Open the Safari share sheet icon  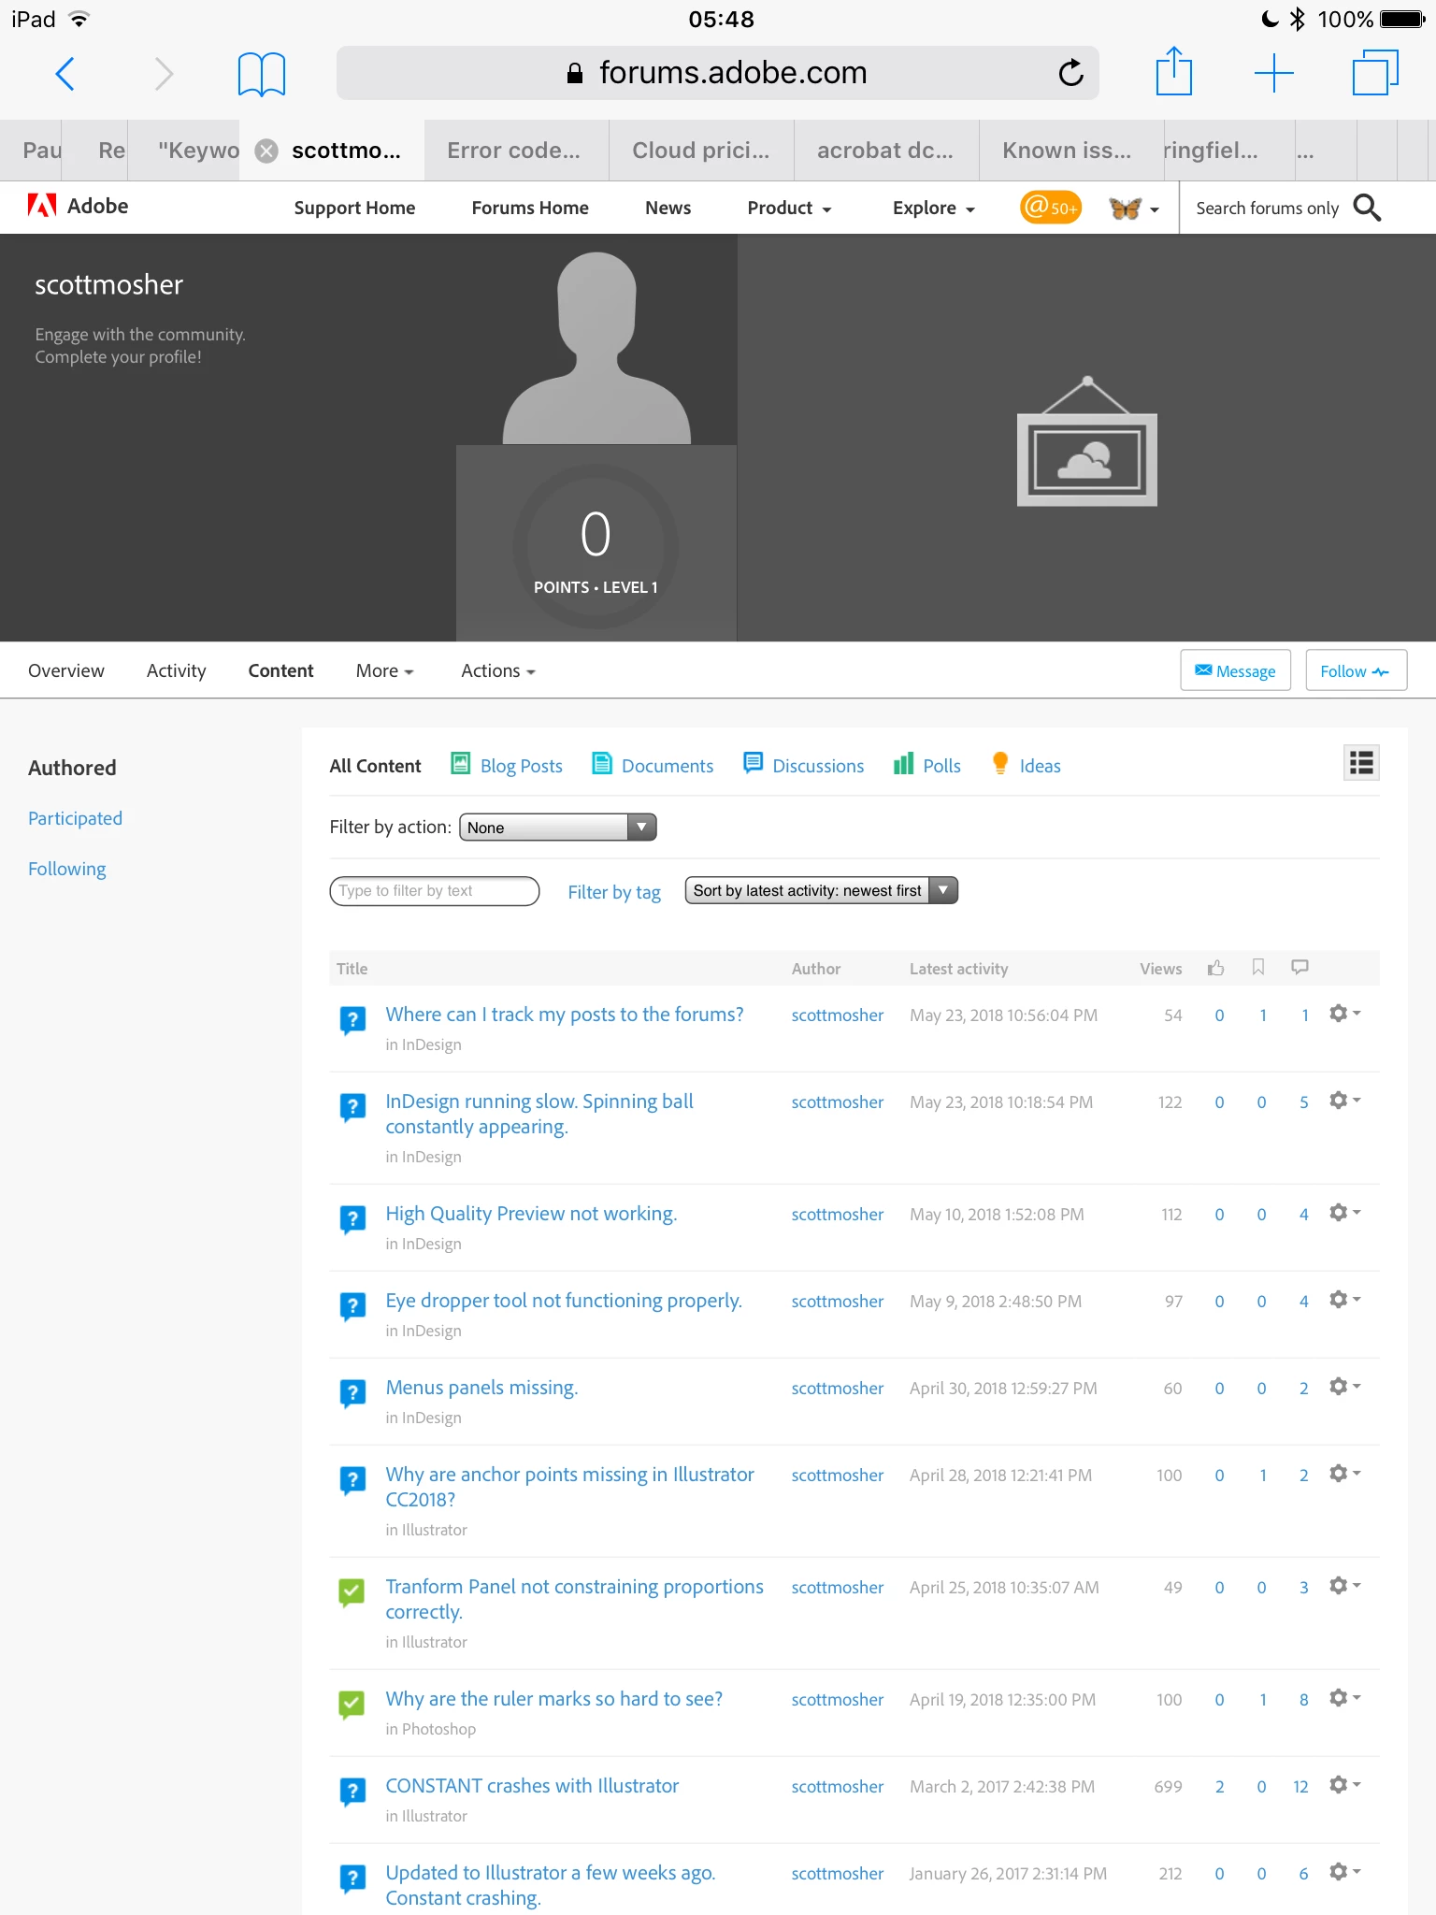pyautogui.click(x=1173, y=71)
